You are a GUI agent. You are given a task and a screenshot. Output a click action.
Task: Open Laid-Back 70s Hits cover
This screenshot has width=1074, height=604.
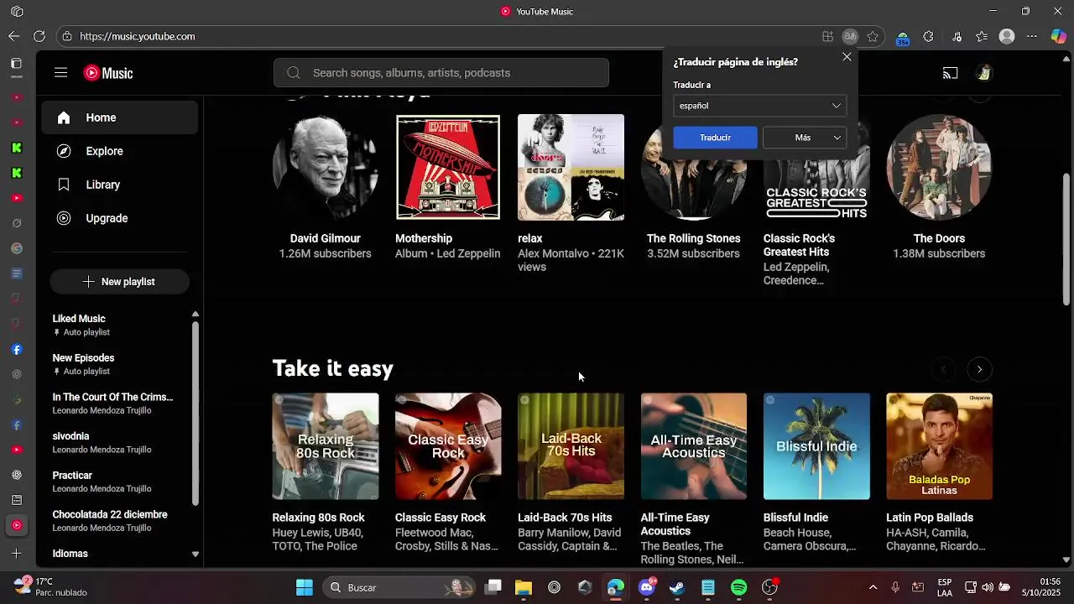[x=571, y=446]
